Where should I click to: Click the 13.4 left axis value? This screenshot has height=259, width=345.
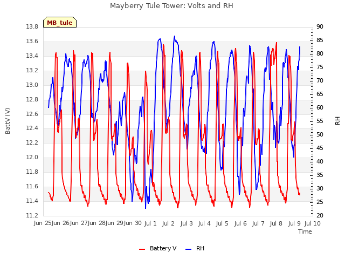coord(32,56)
